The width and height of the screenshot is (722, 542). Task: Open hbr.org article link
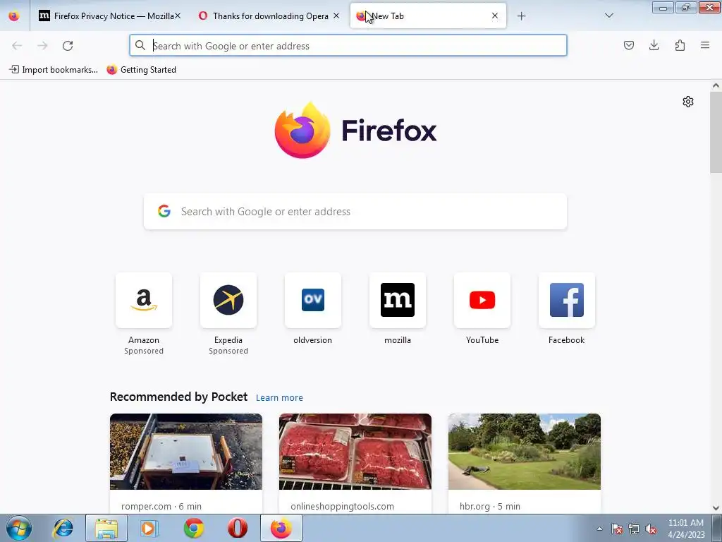(490, 506)
